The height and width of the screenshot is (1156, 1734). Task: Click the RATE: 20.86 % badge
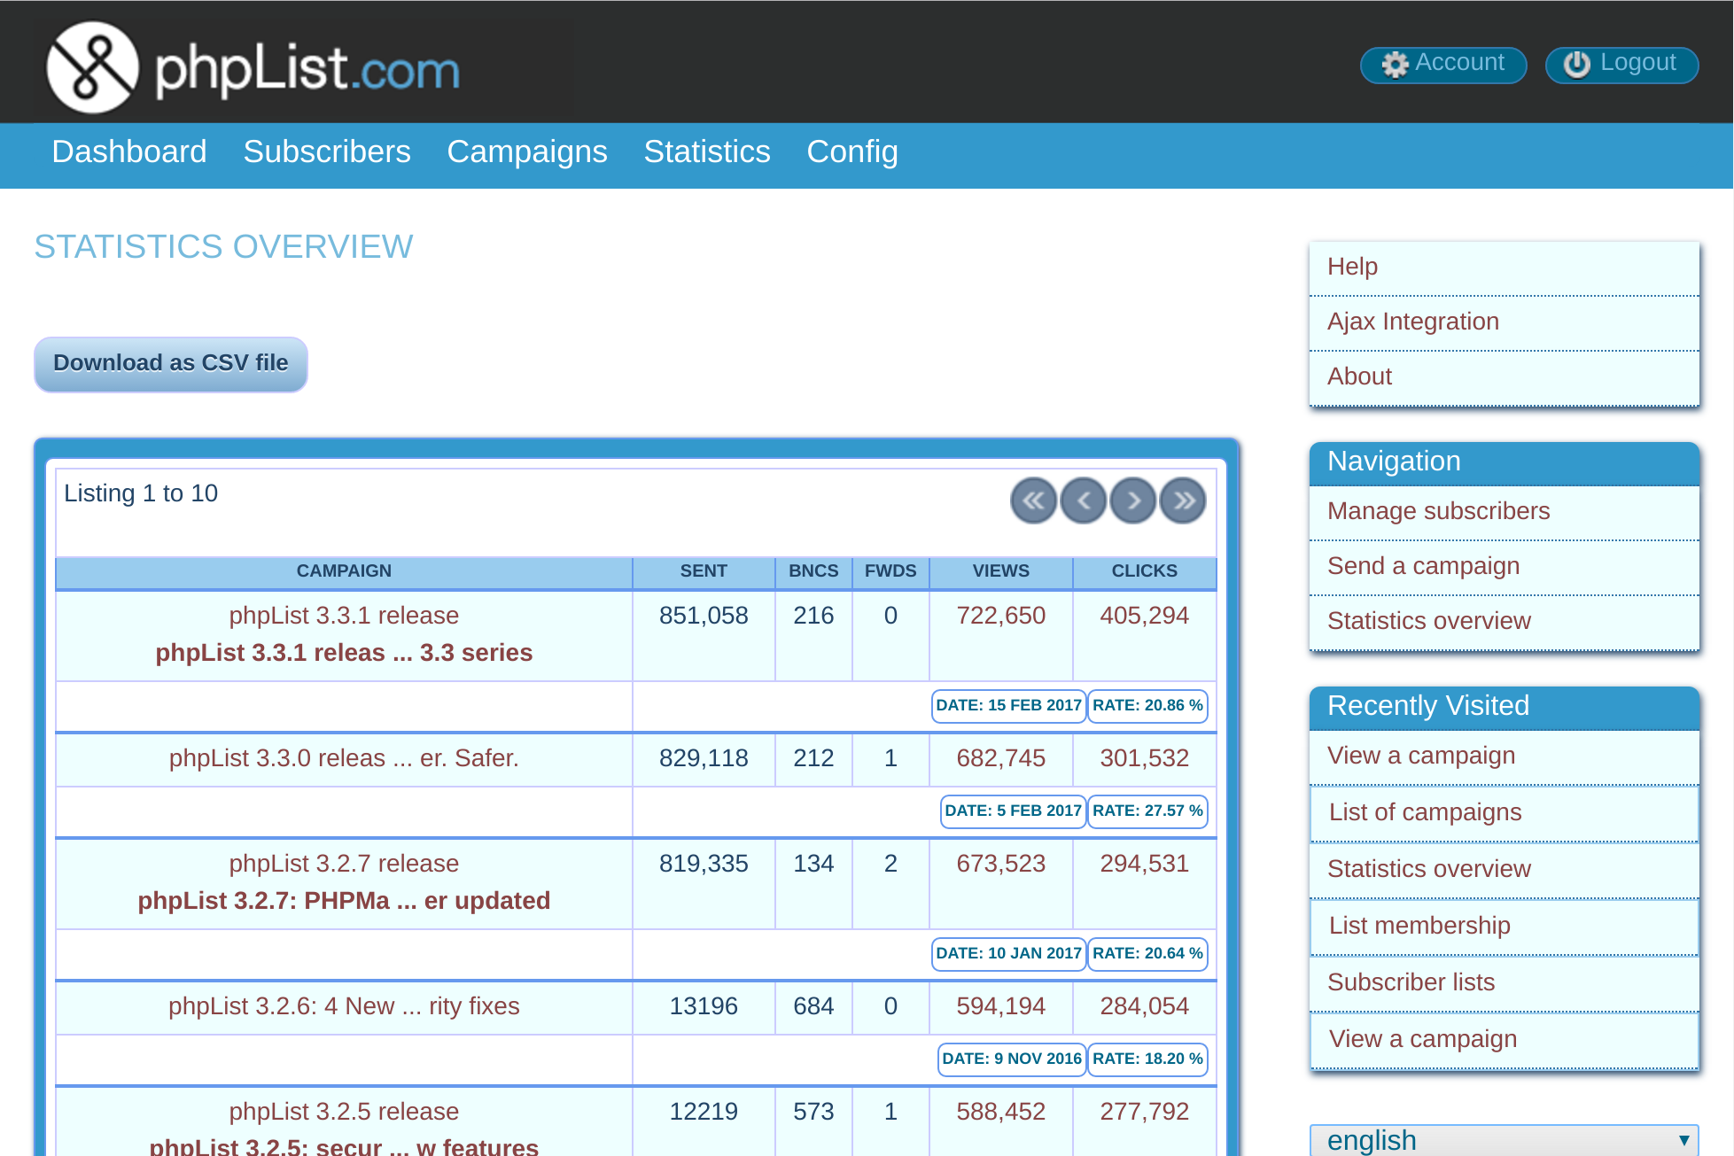pyautogui.click(x=1147, y=706)
